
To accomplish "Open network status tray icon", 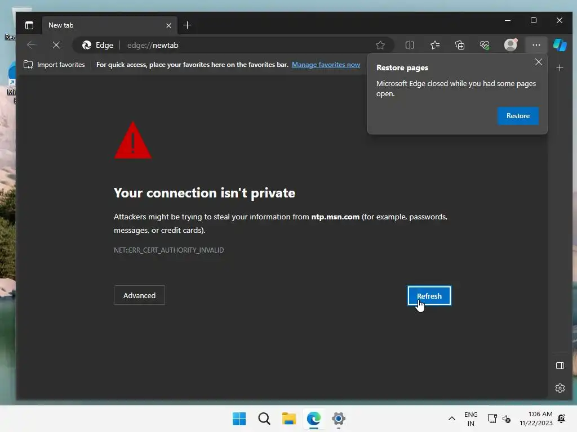I will tap(492, 418).
